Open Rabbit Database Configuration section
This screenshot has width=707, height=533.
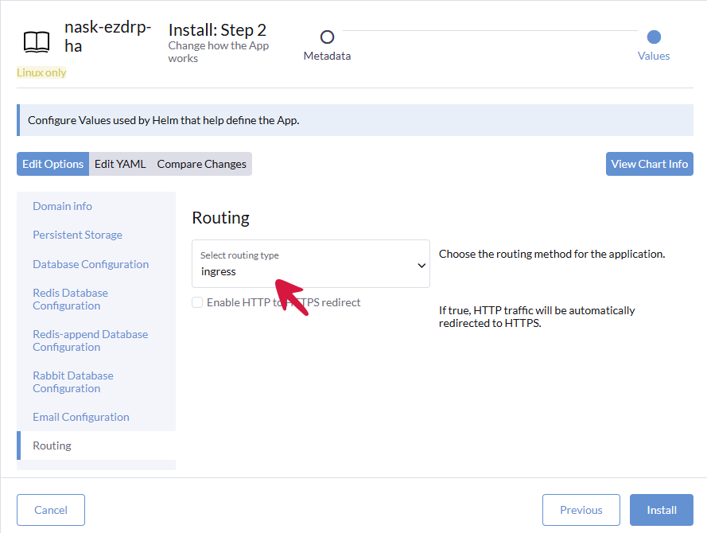(x=72, y=382)
